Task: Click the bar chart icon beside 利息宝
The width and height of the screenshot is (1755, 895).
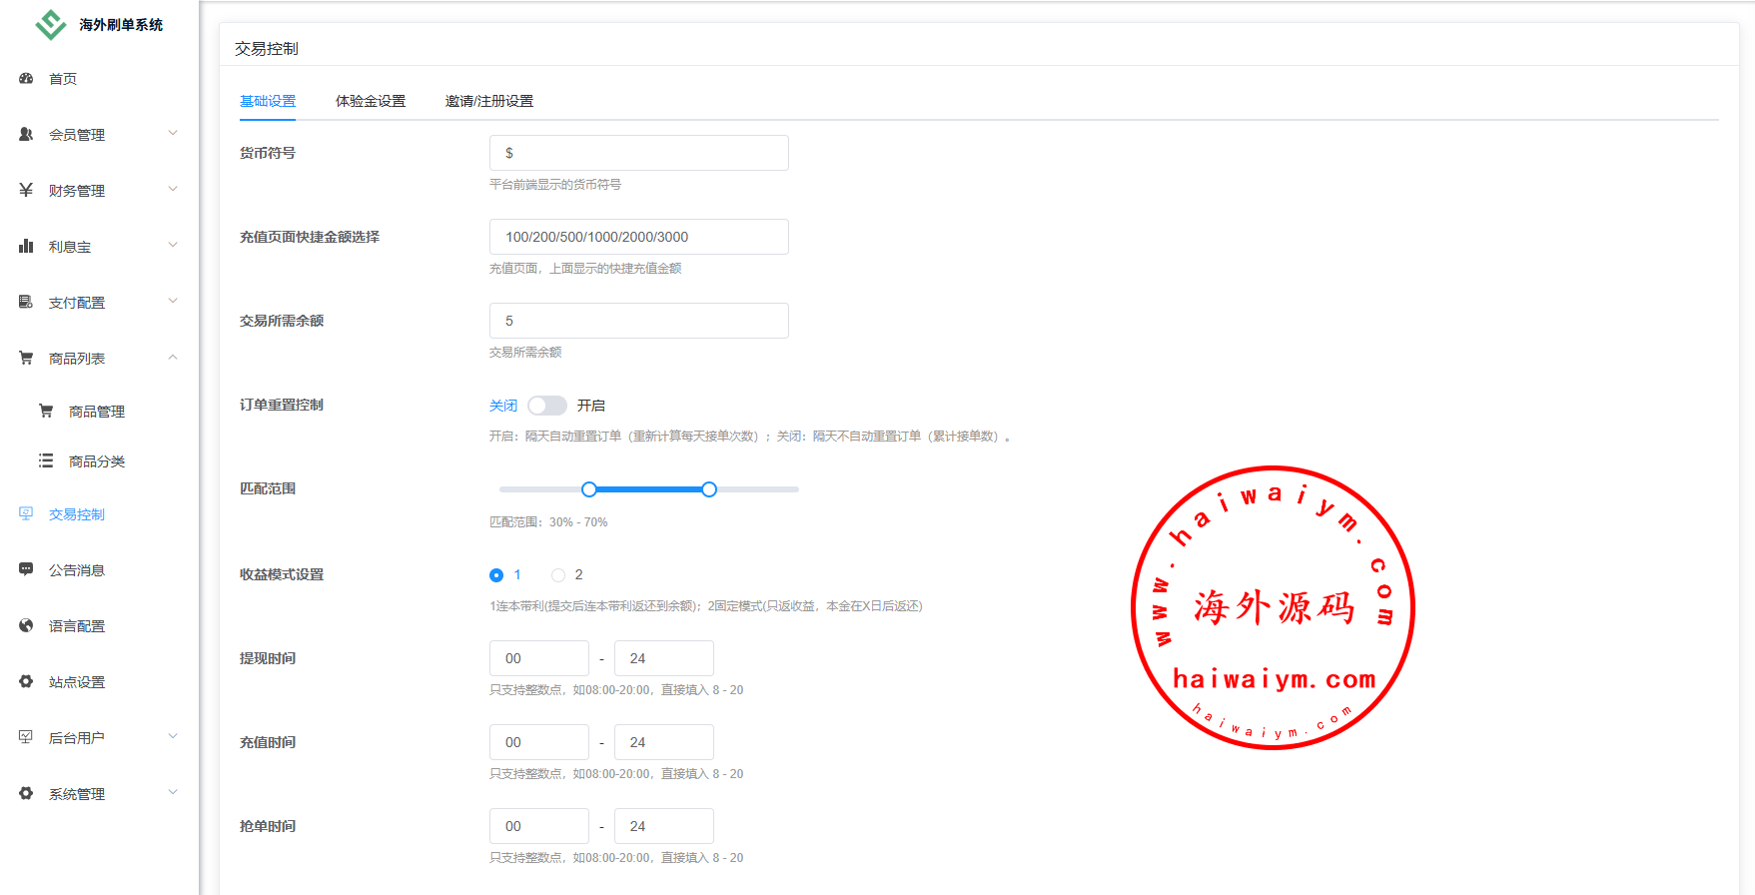Action: click(x=26, y=246)
